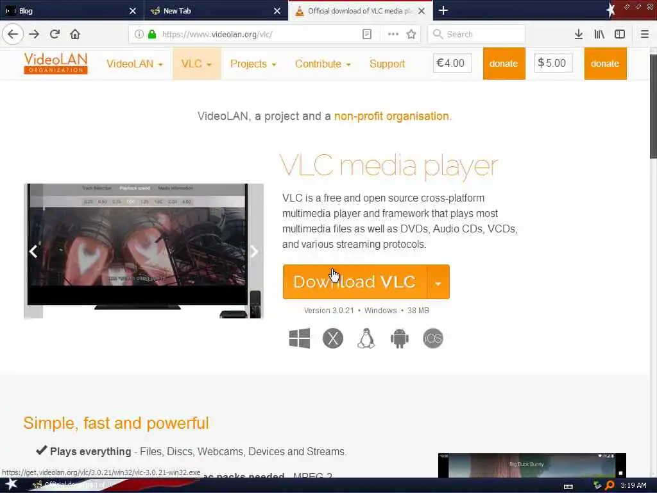Go forward to the next page
This screenshot has width=657, height=493.
(34, 35)
